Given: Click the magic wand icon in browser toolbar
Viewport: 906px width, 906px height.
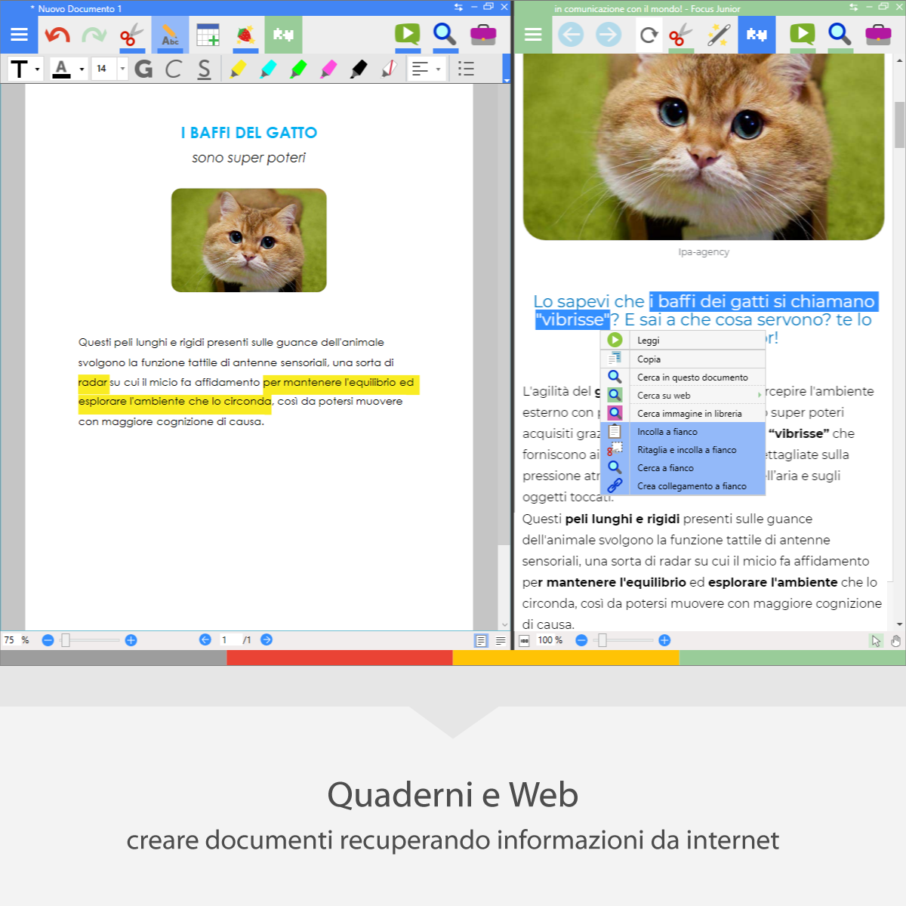Looking at the screenshot, I should pyautogui.click(x=719, y=35).
